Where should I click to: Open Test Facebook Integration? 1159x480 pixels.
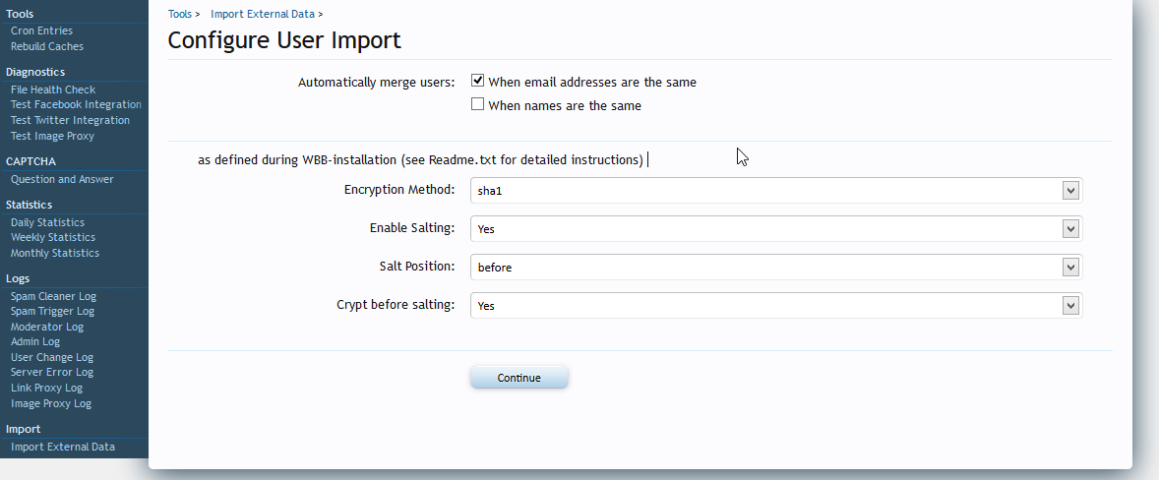(x=76, y=105)
